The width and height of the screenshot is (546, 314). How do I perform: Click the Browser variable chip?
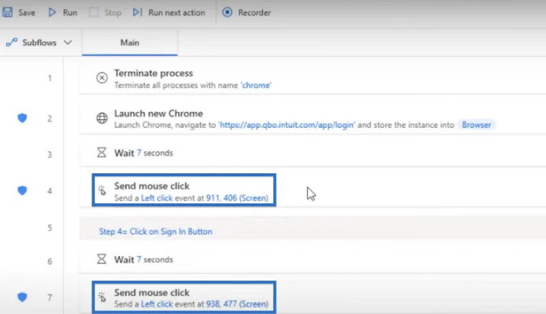click(476, 125)
